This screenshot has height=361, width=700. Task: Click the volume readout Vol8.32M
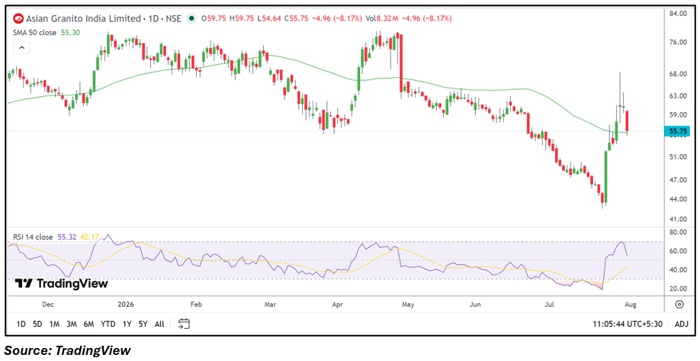coord(382,19)
